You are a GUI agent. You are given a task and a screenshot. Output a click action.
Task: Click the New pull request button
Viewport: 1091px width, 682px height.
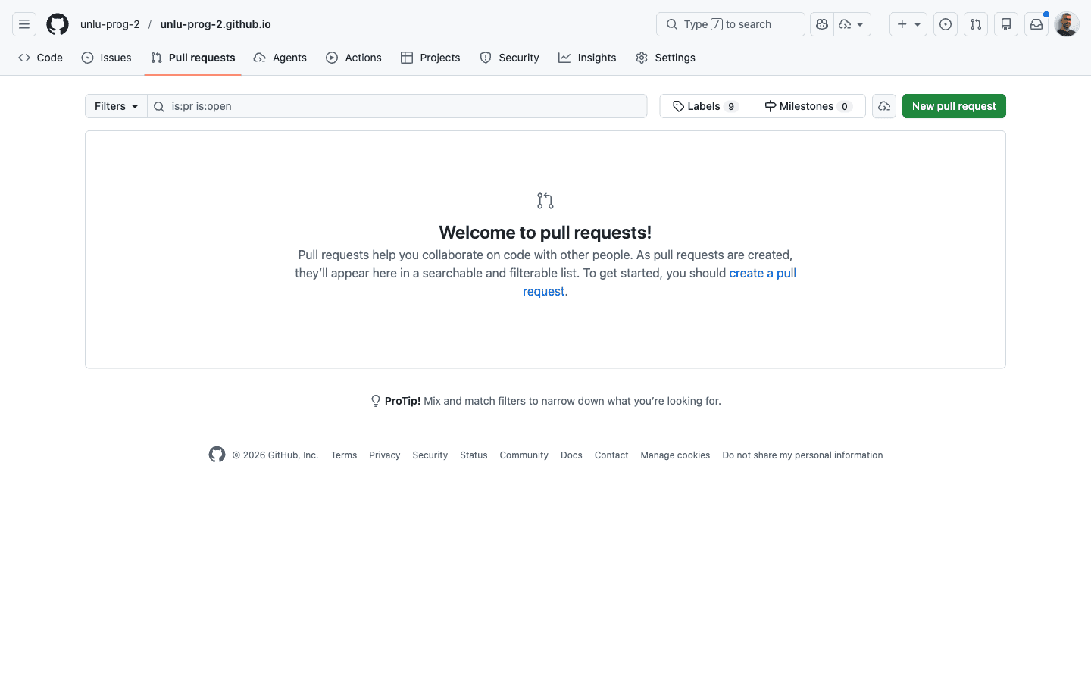[954, 106]
